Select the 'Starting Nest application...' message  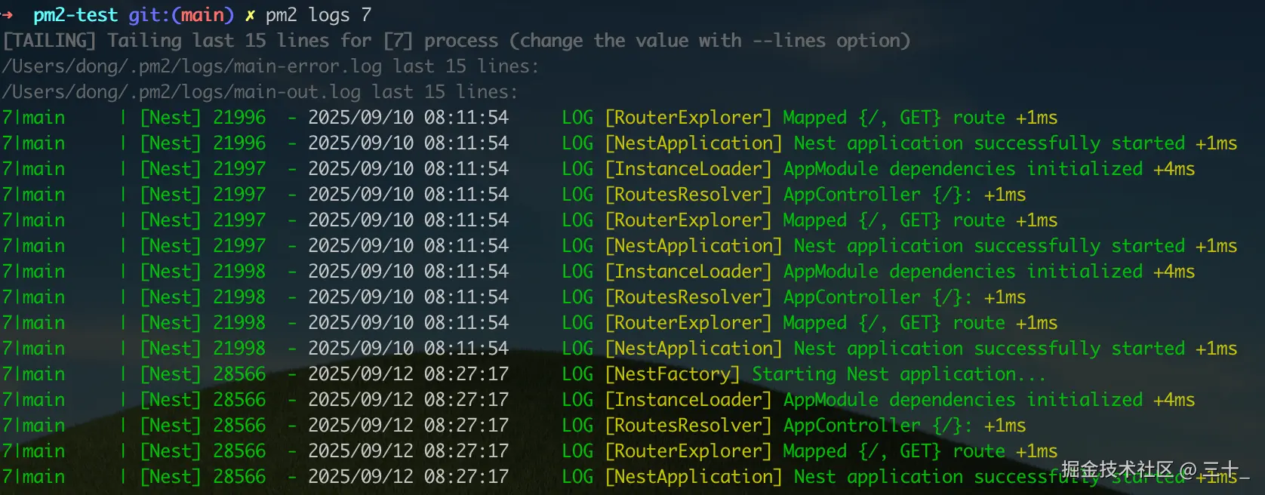(898, 374)
